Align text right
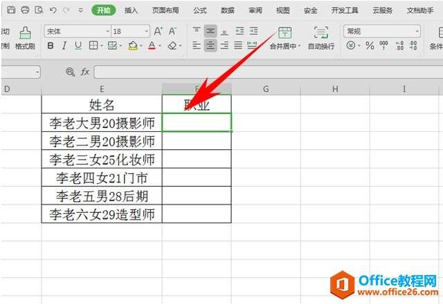The height and width of the screenshot is (304, 443). 224,46
